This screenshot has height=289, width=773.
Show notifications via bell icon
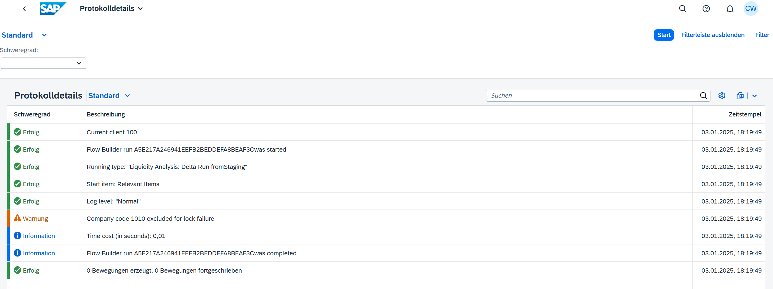[x=730, y=9]
